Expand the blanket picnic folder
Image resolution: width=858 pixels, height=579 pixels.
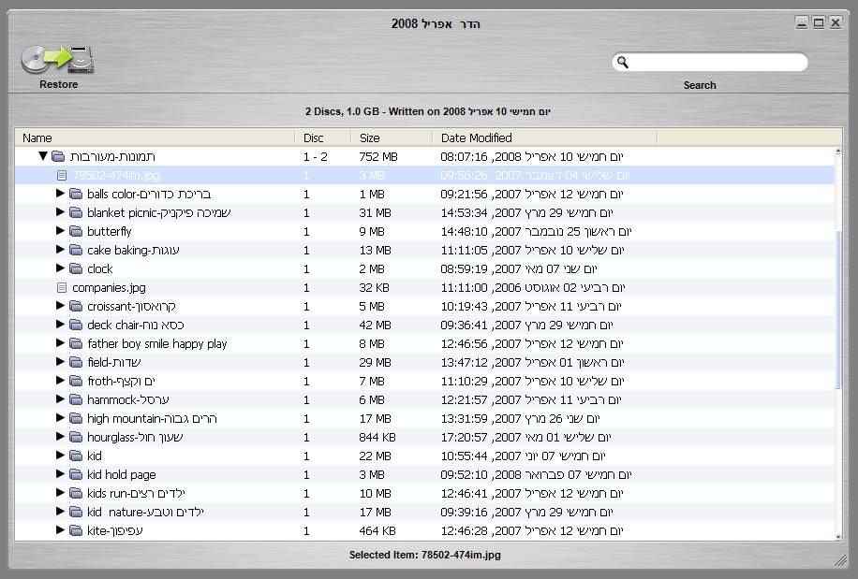coord(60,212)
